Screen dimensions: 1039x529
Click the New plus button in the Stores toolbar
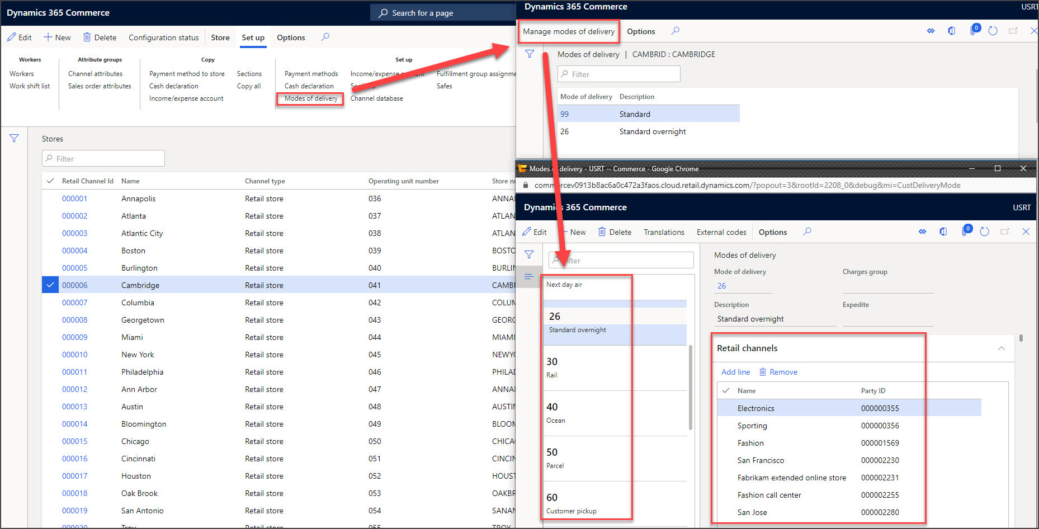57,37
